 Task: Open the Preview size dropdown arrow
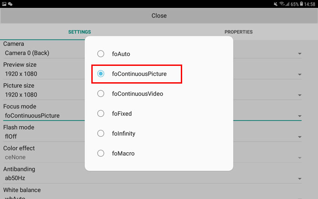pyautogui.click(x=299, y=75)
